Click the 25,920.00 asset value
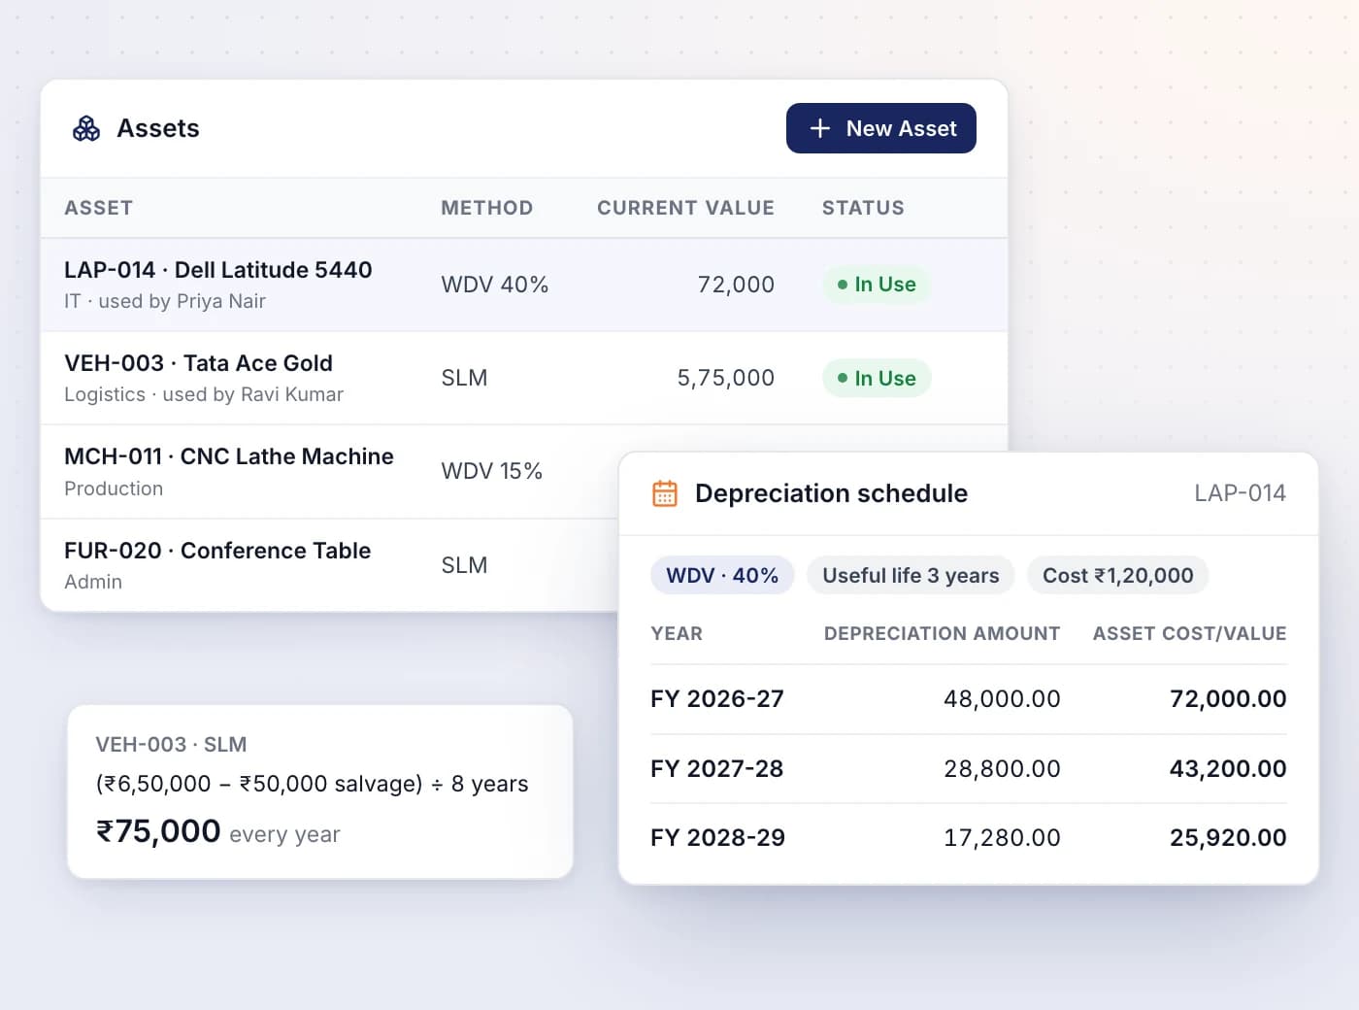1359x1010 pixels. [1228, 838]
